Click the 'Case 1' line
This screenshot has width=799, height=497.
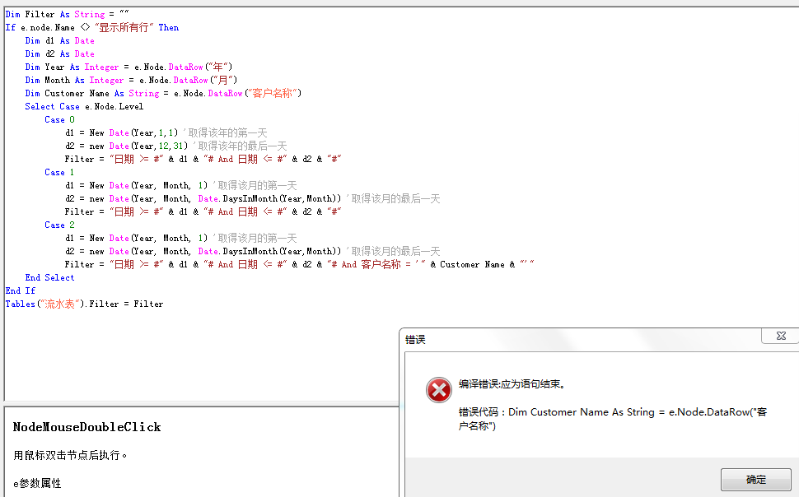(x=59, y=172)
